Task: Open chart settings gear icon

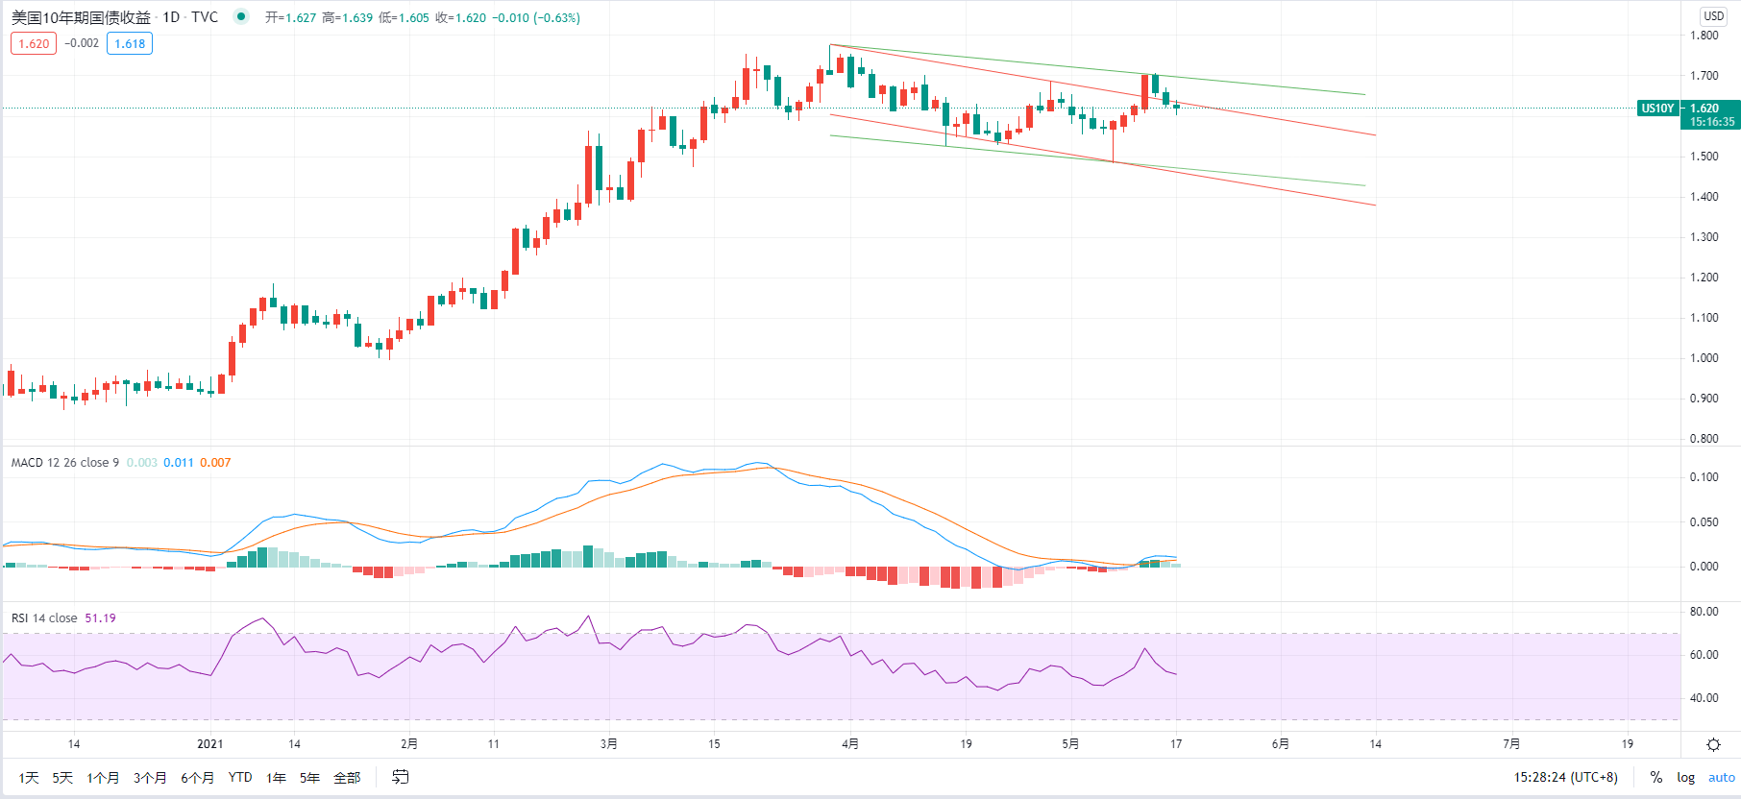Action: (x=1713, y=744)
